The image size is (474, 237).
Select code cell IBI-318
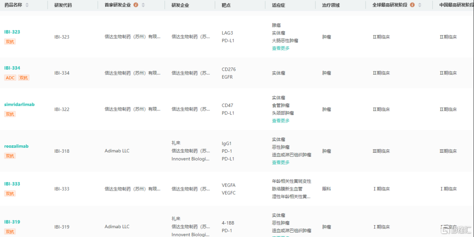[x=62, y=151]
